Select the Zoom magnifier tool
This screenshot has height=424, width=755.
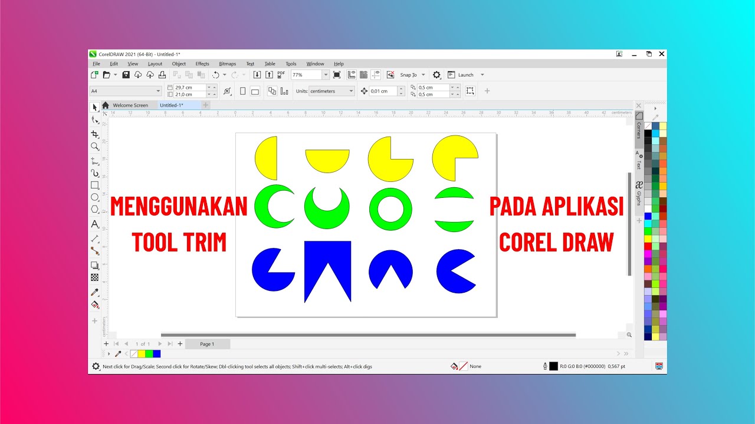pyautogui.click(x=94, y=147)
